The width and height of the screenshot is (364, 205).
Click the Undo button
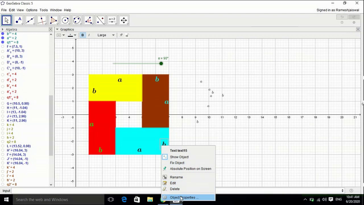[342, 17]
